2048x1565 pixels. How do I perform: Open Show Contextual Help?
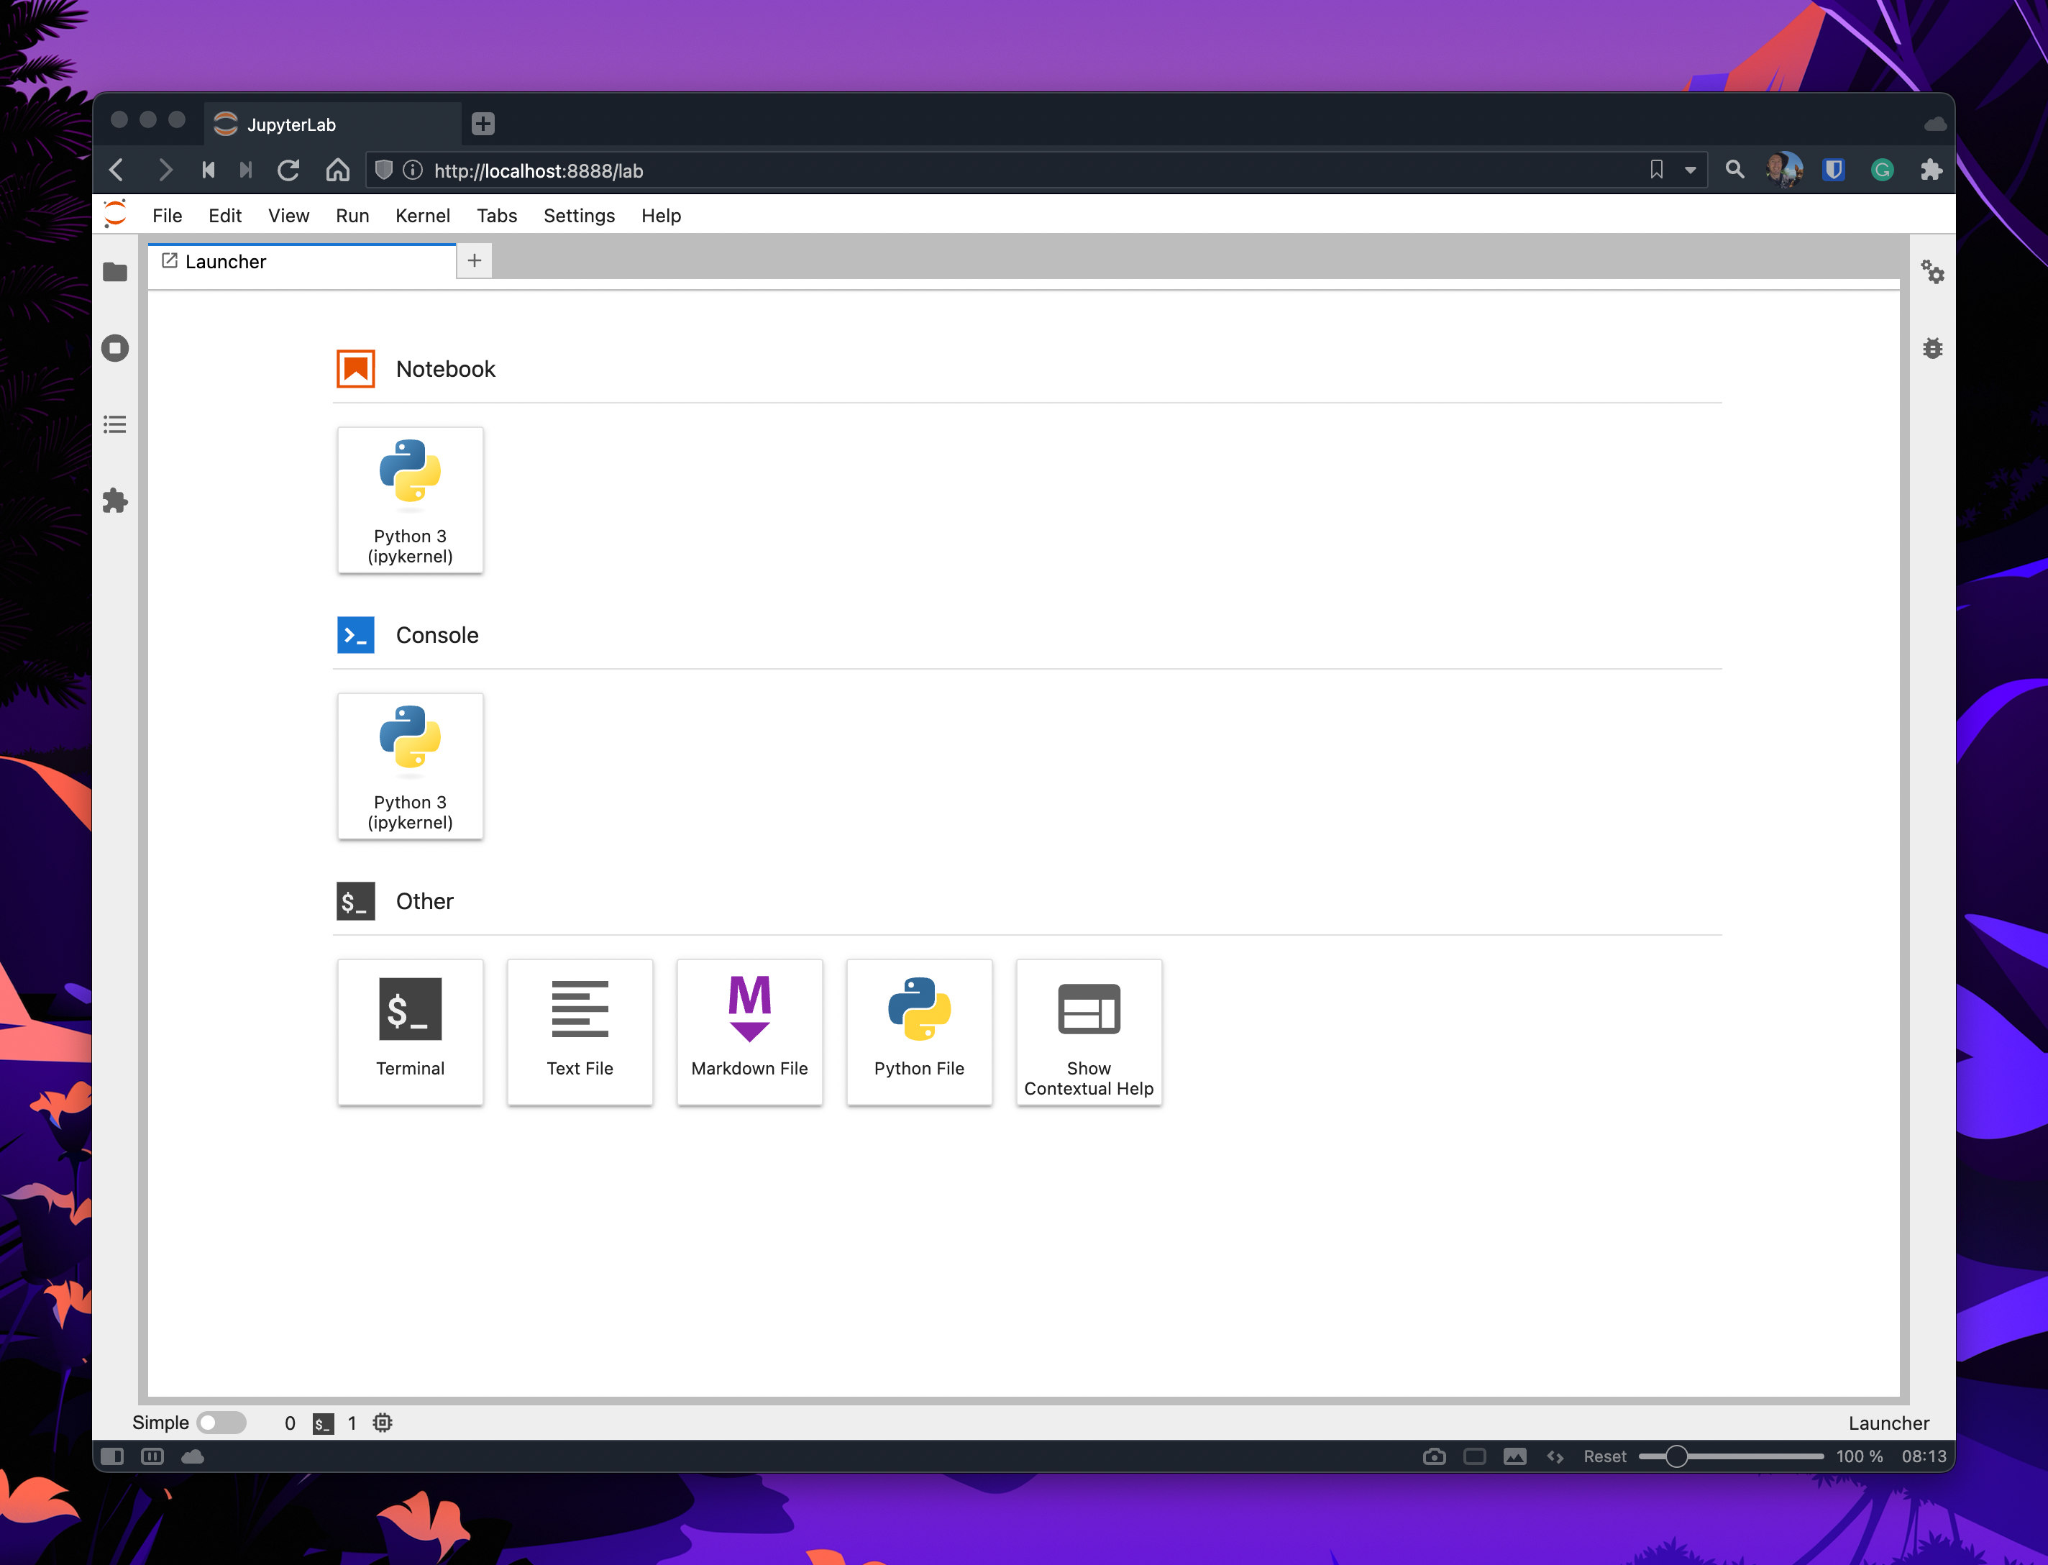tap(1088, 1031)
